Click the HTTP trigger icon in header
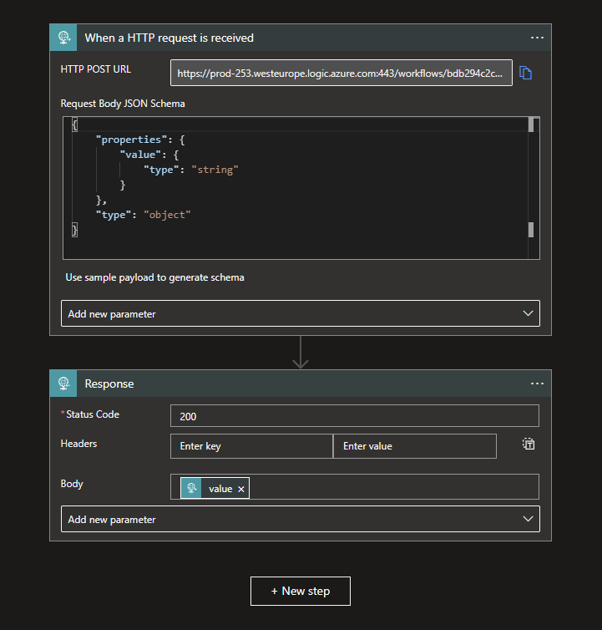 (x=63, y=38)
